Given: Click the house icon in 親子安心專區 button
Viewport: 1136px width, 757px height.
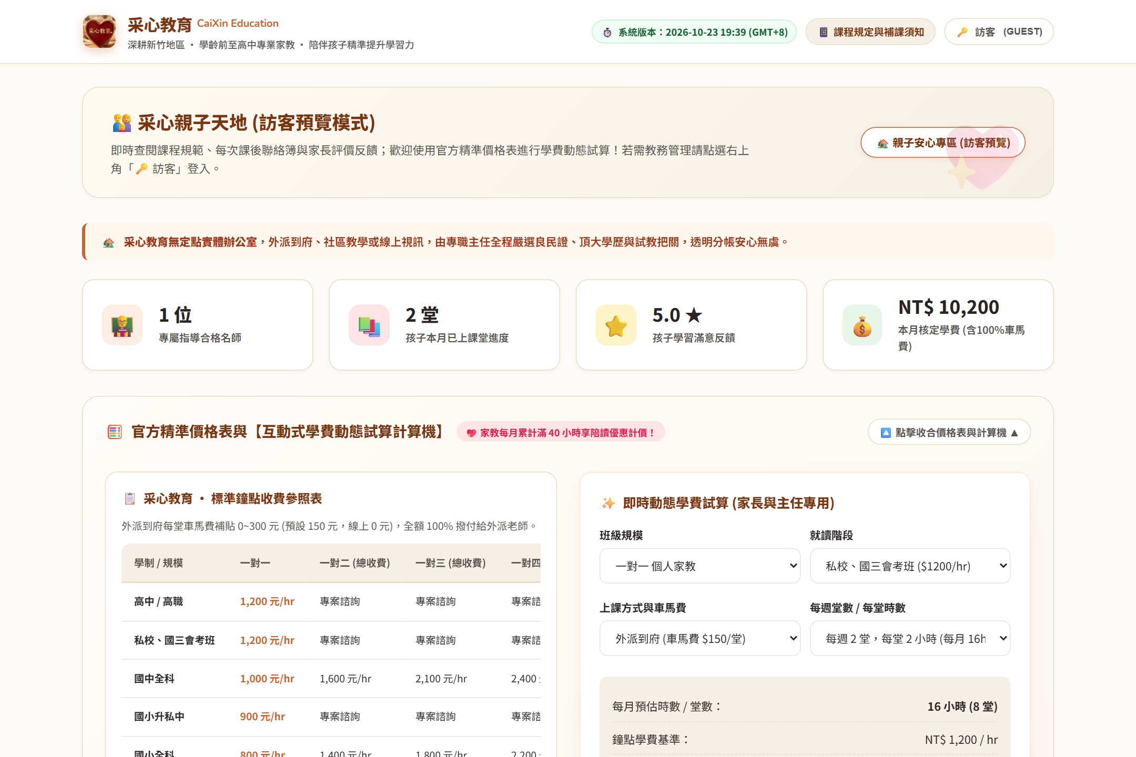Looking at the screenshot, I should (883, 143).
